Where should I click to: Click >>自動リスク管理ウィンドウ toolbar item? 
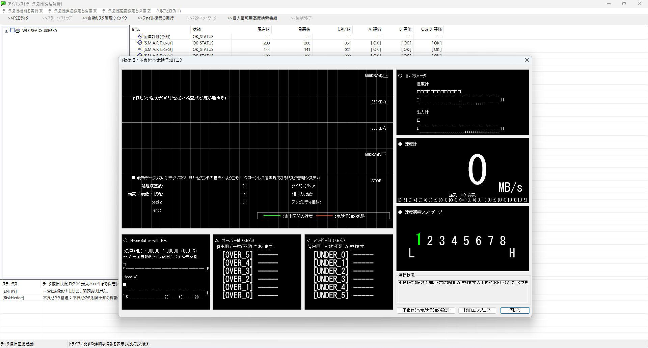point(105,18)
